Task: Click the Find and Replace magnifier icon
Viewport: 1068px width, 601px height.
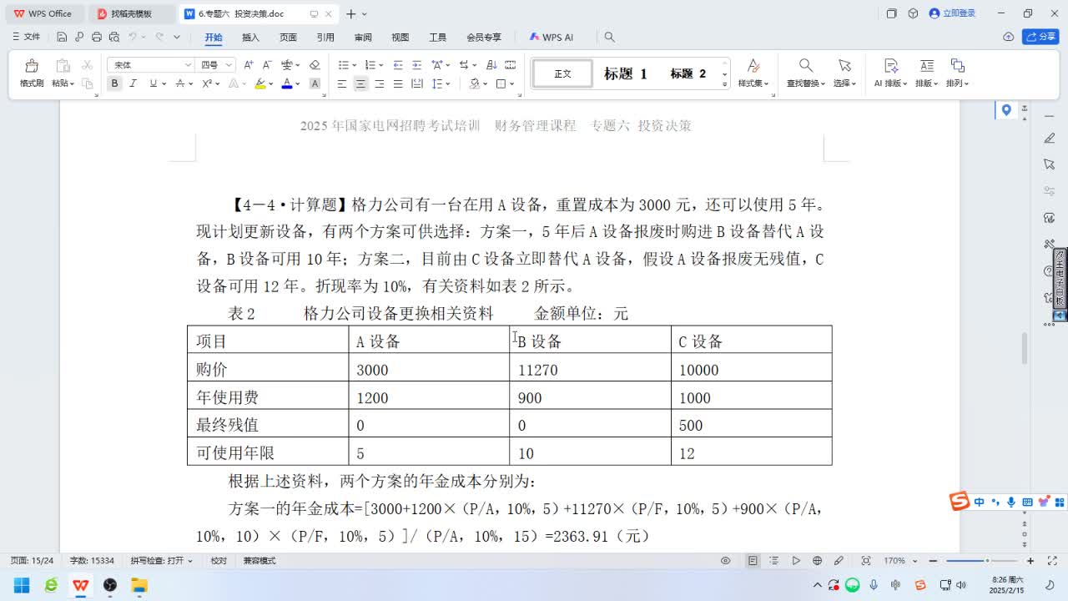Action: click(805, 66)
